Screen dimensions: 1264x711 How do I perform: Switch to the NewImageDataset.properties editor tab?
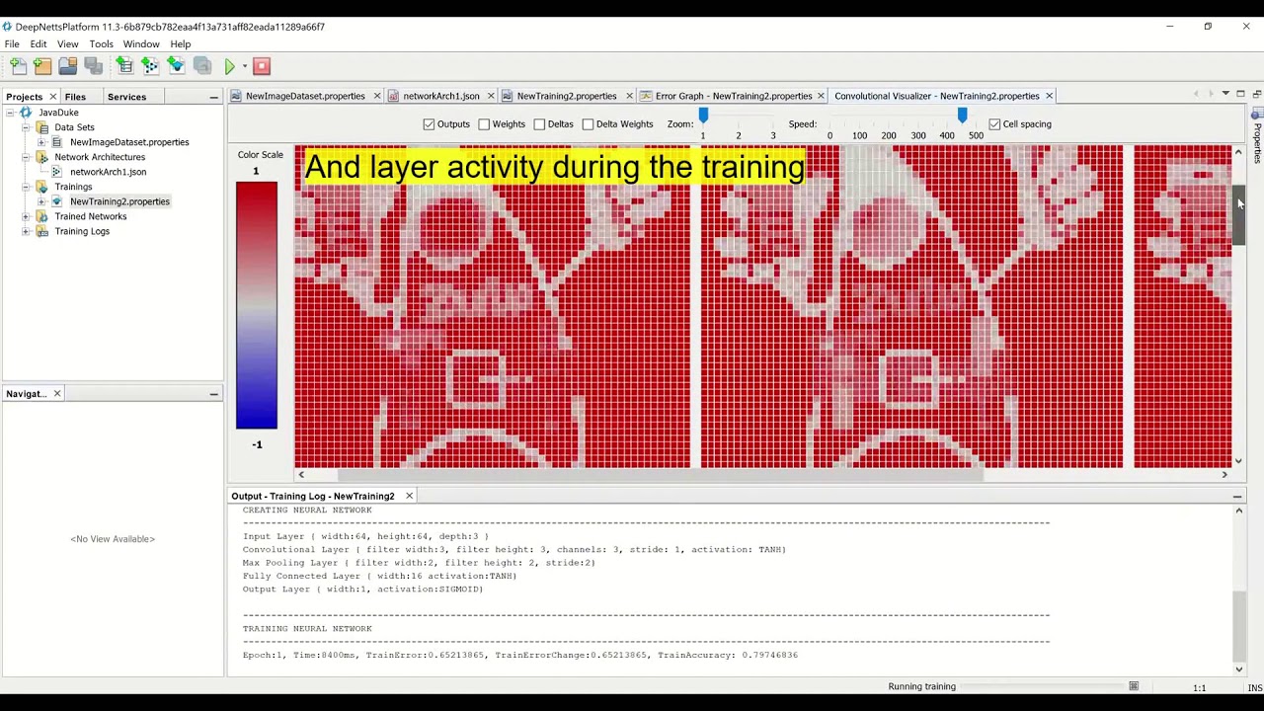(305, 96)
